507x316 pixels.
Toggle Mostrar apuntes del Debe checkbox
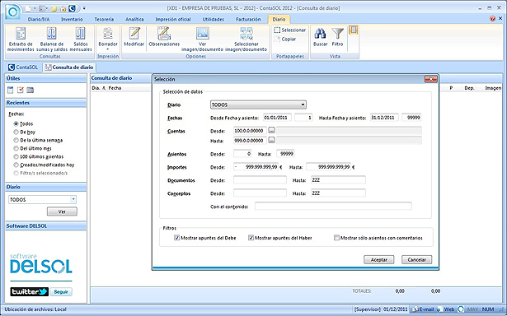tap(177, 238)
